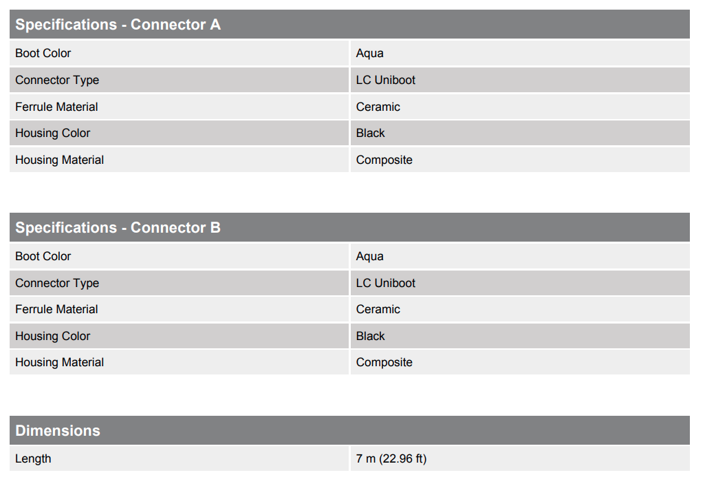Select Boot Color label under Connector B
Viewport: 705px width, 486px height.
click(x=43, y=256)
